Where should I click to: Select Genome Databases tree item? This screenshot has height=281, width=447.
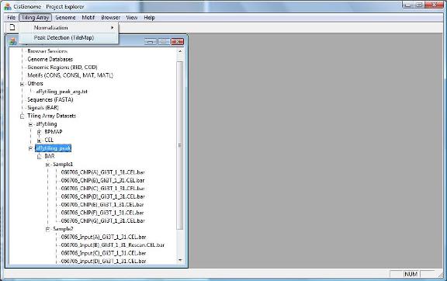tap(50, 59)
